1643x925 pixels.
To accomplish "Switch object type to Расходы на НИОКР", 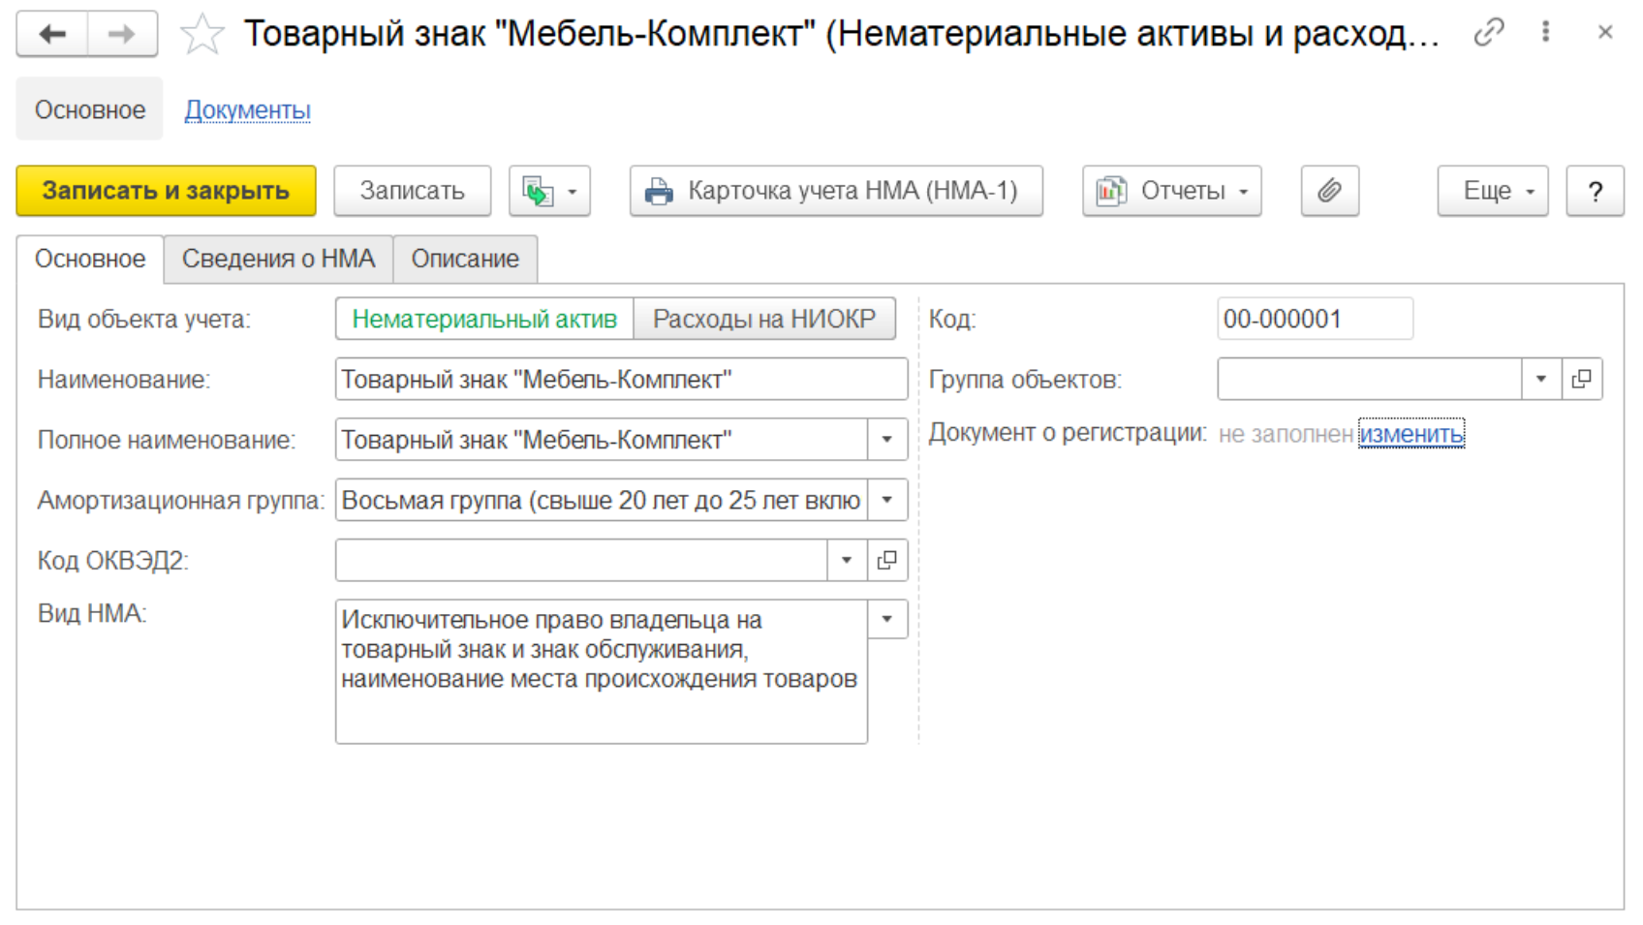I will (x=763, y=319).
